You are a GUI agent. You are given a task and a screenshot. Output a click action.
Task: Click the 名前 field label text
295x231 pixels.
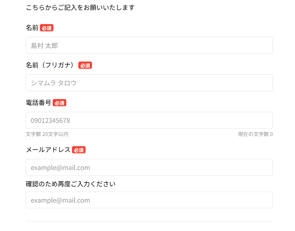pyautogui.click(x=32, y=28)
